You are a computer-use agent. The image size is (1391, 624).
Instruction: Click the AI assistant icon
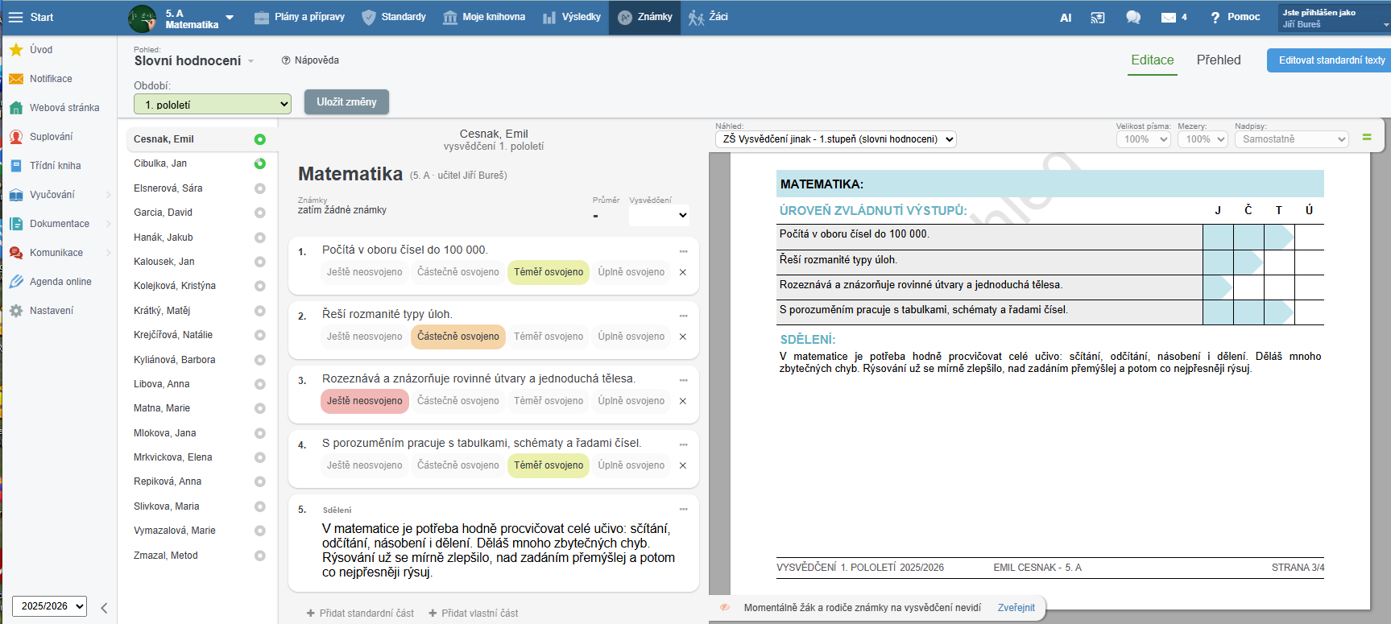1066,17
